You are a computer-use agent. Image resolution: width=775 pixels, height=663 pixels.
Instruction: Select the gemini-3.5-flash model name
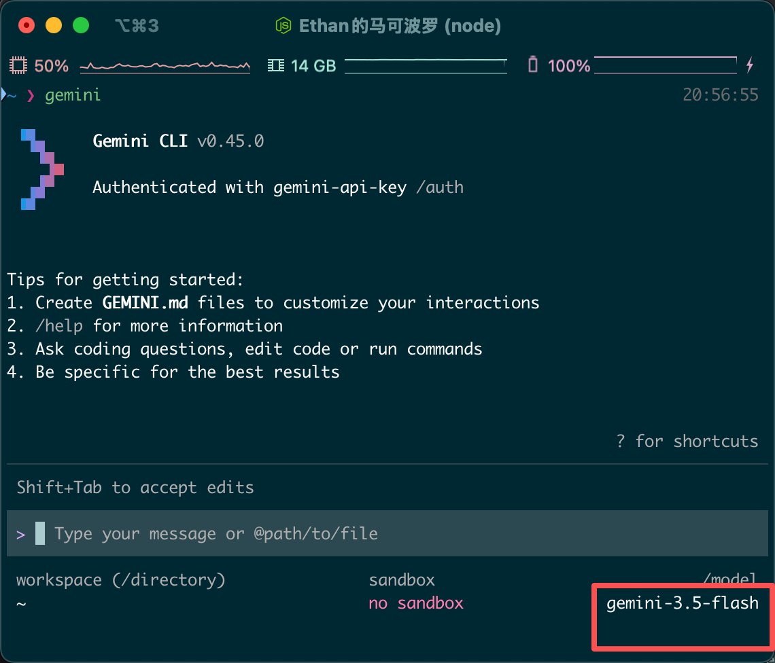click(682, 603)
